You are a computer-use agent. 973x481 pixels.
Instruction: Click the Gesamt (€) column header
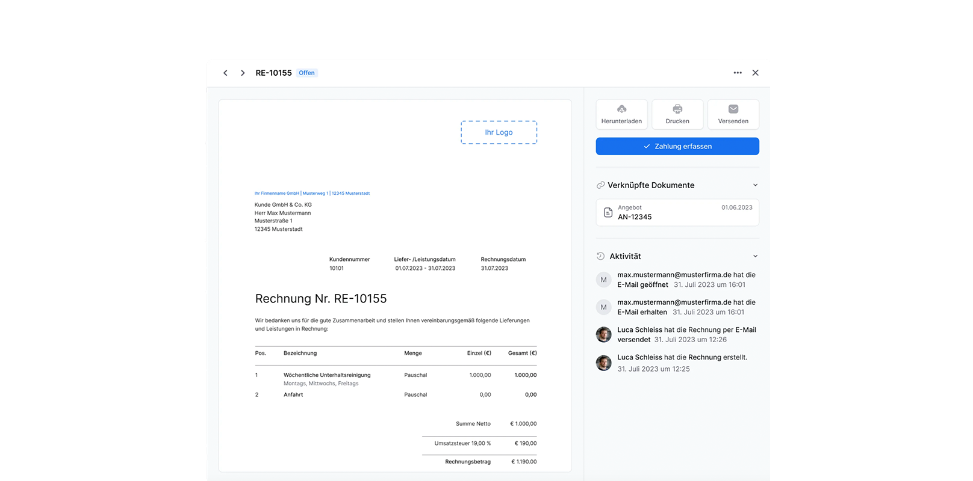522,353
